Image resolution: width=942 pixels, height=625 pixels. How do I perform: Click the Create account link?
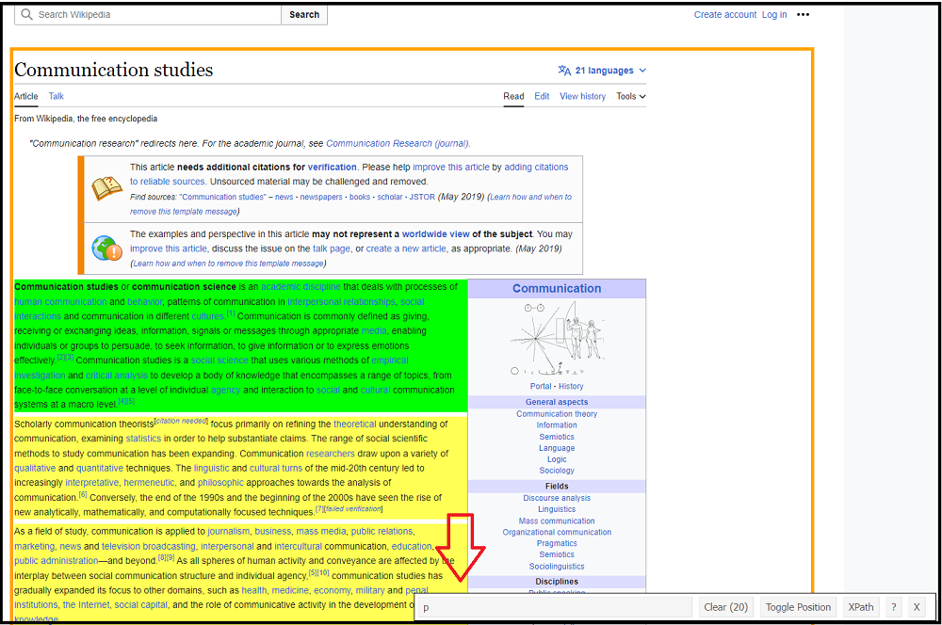point(724,15)
